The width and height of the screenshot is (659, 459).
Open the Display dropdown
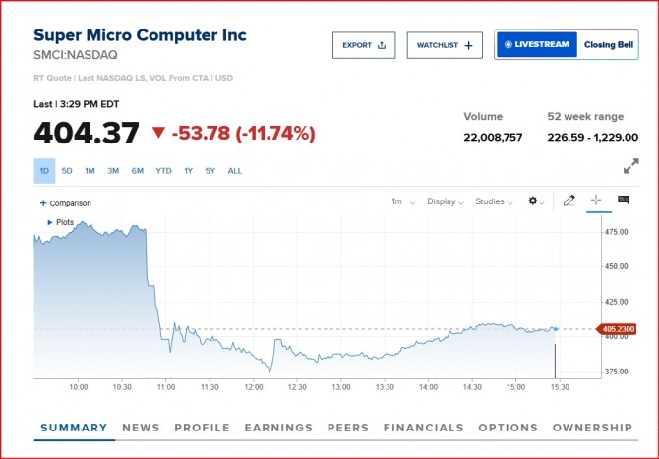click(x=447, y=201)
